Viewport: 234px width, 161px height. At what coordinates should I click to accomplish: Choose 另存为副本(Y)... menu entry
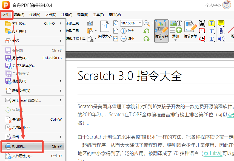coord(33,66)
